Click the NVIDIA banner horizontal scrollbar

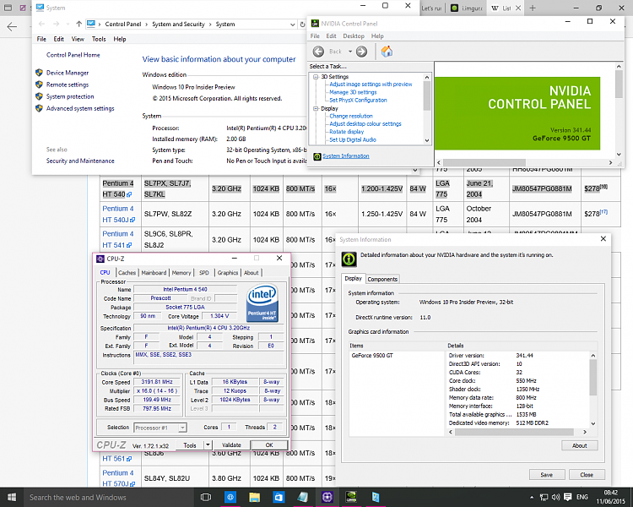525,162
